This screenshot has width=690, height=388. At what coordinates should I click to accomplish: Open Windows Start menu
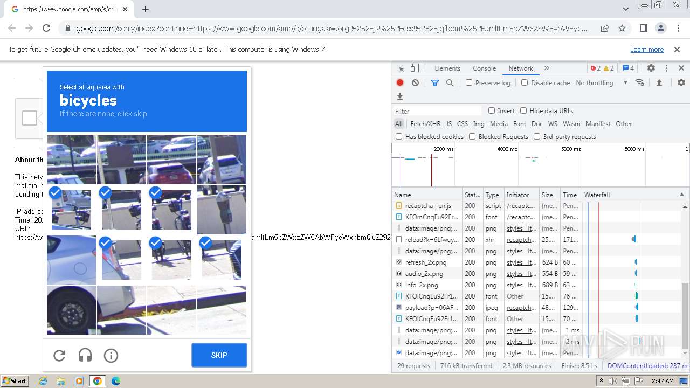(15, 380)
